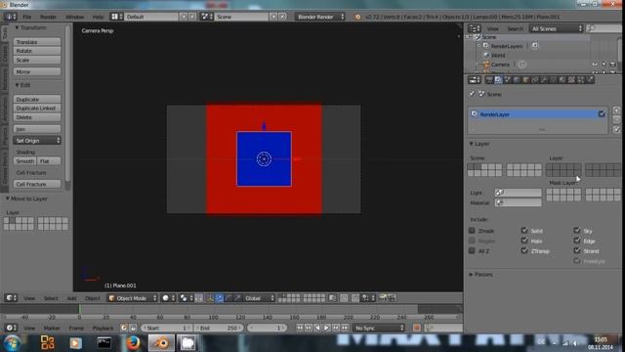625x352 pixels.
Task: Open the Help menu
Action: (x=98, y=17)
